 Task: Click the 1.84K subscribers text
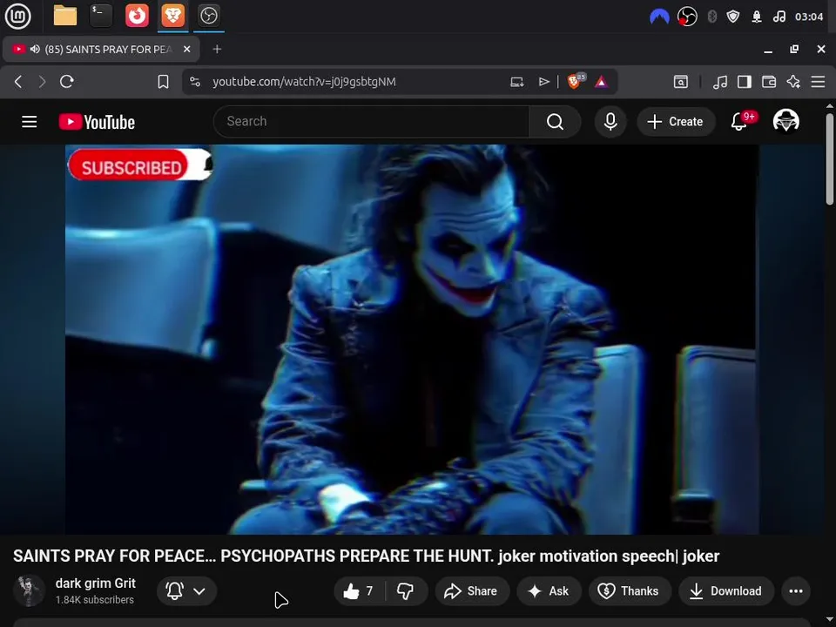[x=94, y=600]
